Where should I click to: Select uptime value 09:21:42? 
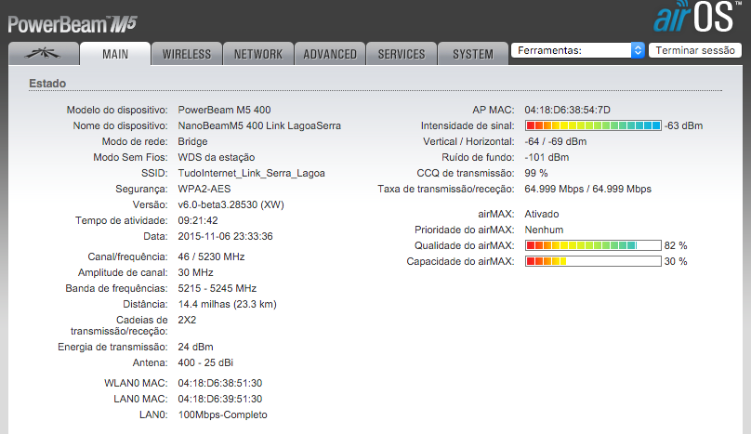tap(198, 220)
